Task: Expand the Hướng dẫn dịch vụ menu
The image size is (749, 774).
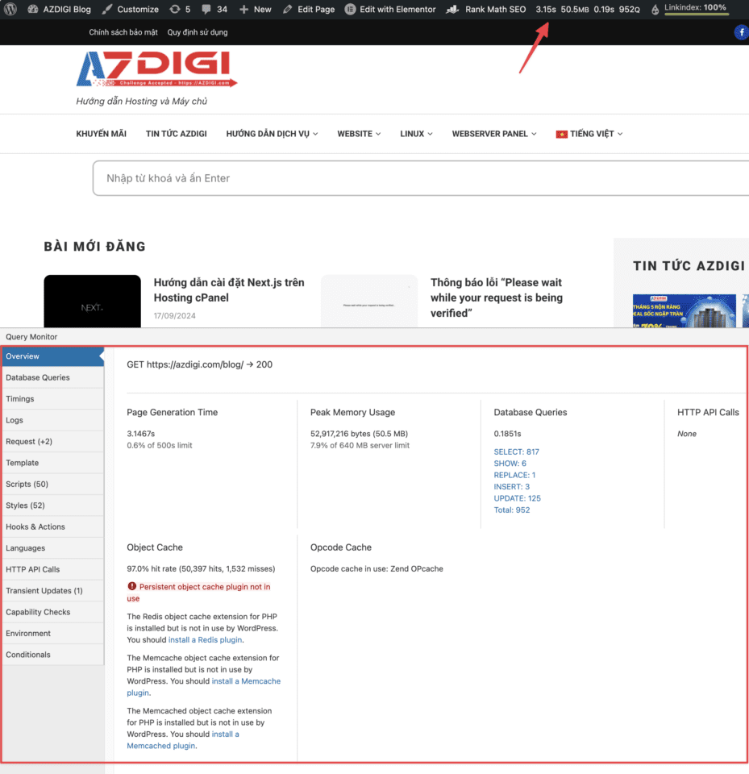Action: coord(272,134)
